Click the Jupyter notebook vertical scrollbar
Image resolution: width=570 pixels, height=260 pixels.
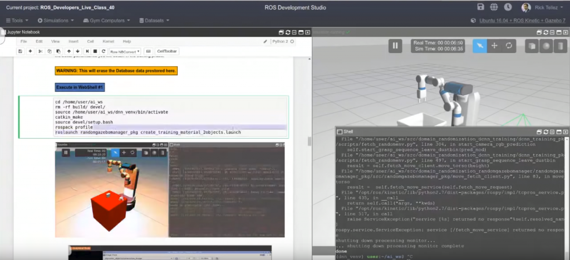click(x=309, y=141)
